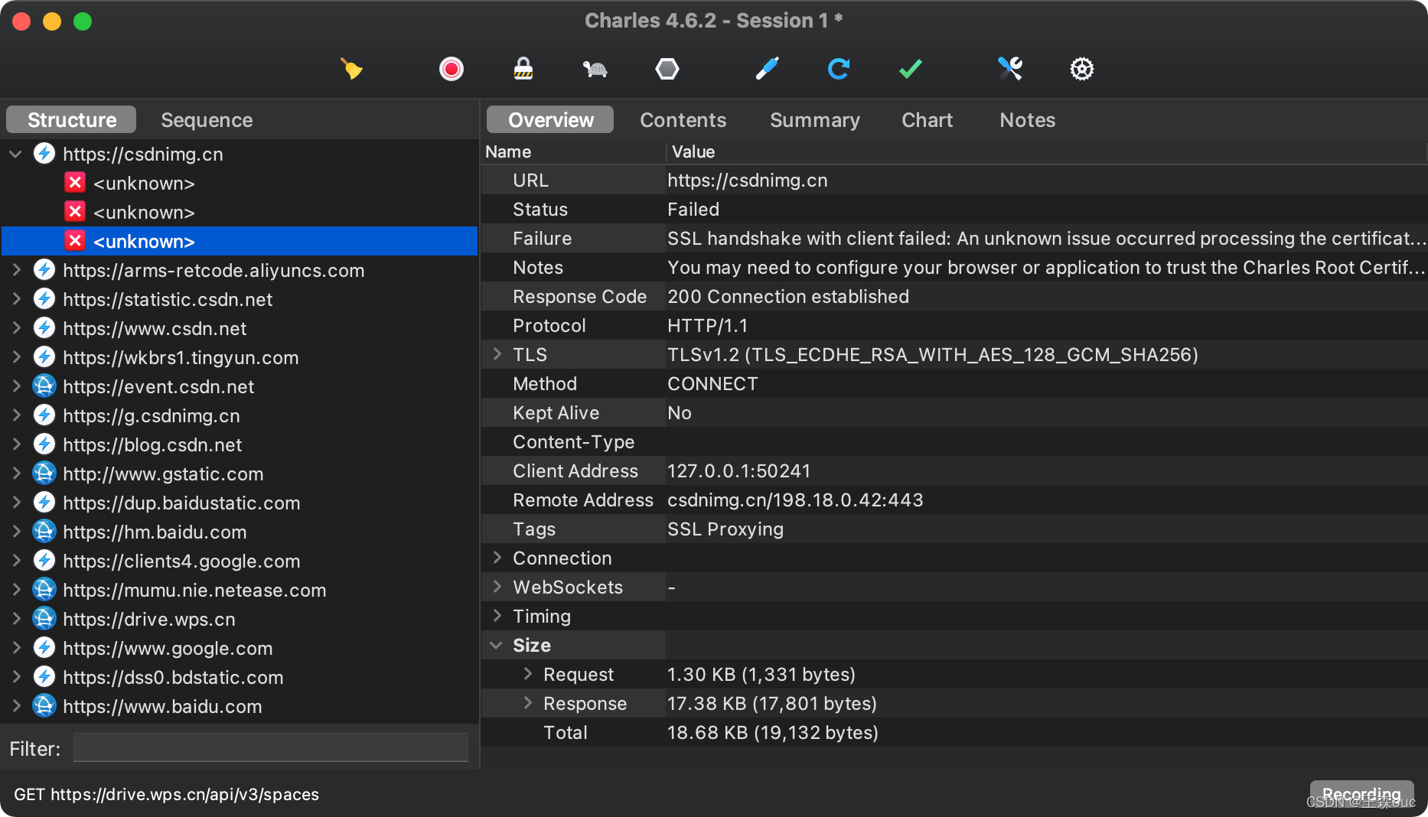Screen dimensions: 1428x817
Task: Collapse the https://csdnimg.cn tree node
Action: 15,154
